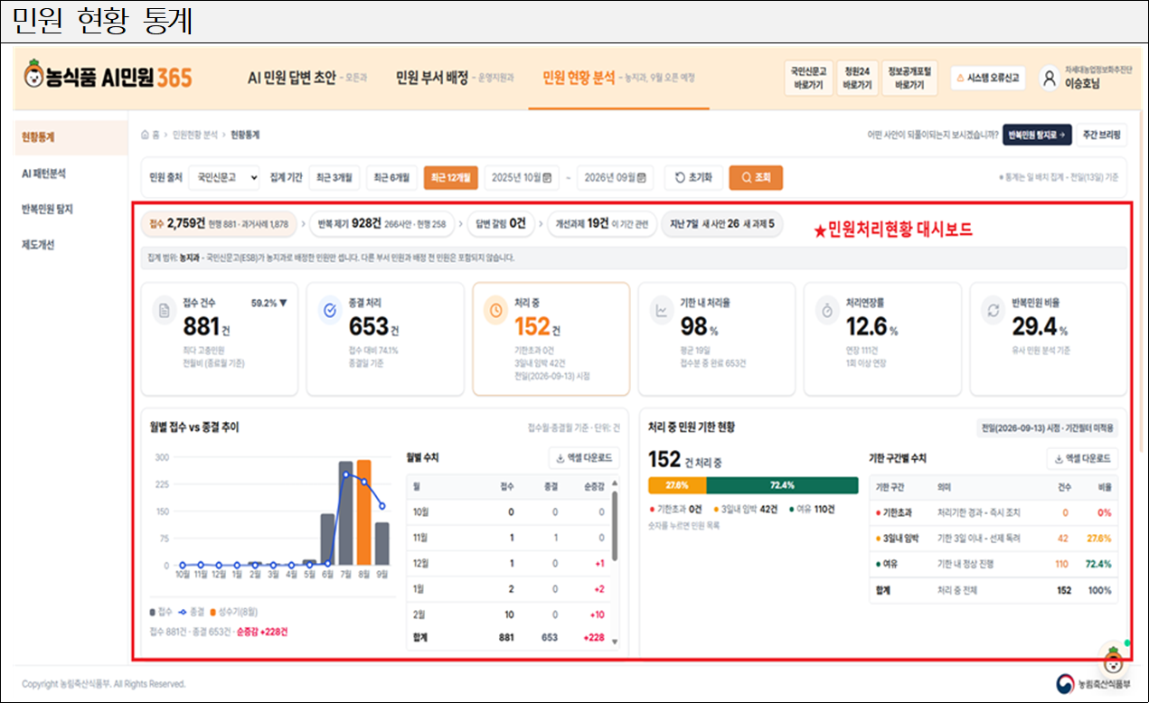Click the 2월 row in 월별 수치 table
This screenshot has height=703, width=1149.
[x=509, y=614]
